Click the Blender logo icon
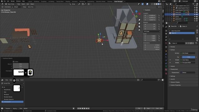 [x=2, y=1]
